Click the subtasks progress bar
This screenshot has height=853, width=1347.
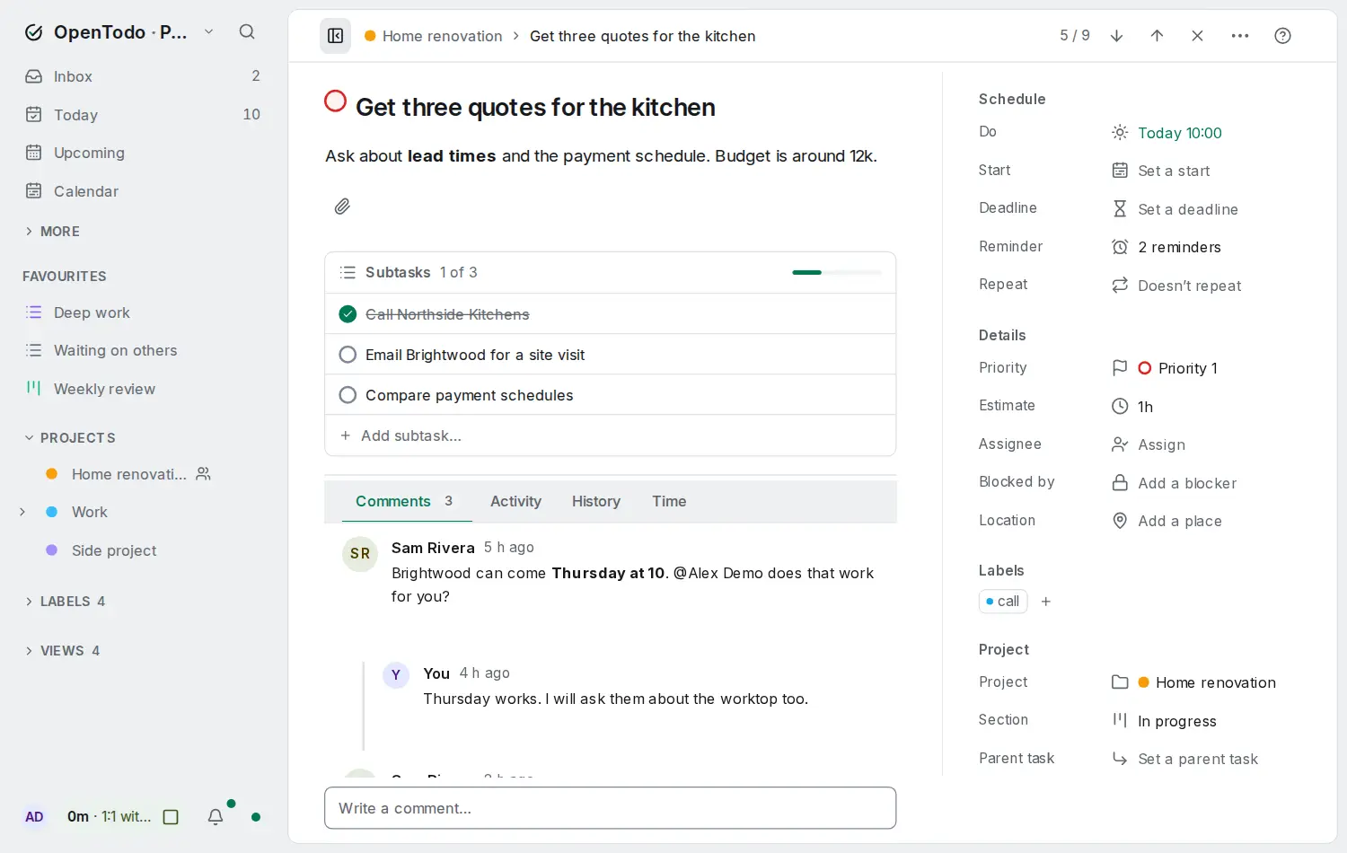(x=837, y=272)
